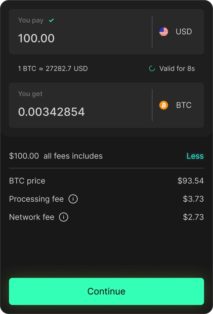213x314 pixels.
Task: Click the rate refresh timer spinner
Action: tap(152, 68)
